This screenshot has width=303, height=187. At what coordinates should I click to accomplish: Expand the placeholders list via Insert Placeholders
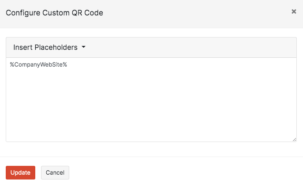[49, 47]
